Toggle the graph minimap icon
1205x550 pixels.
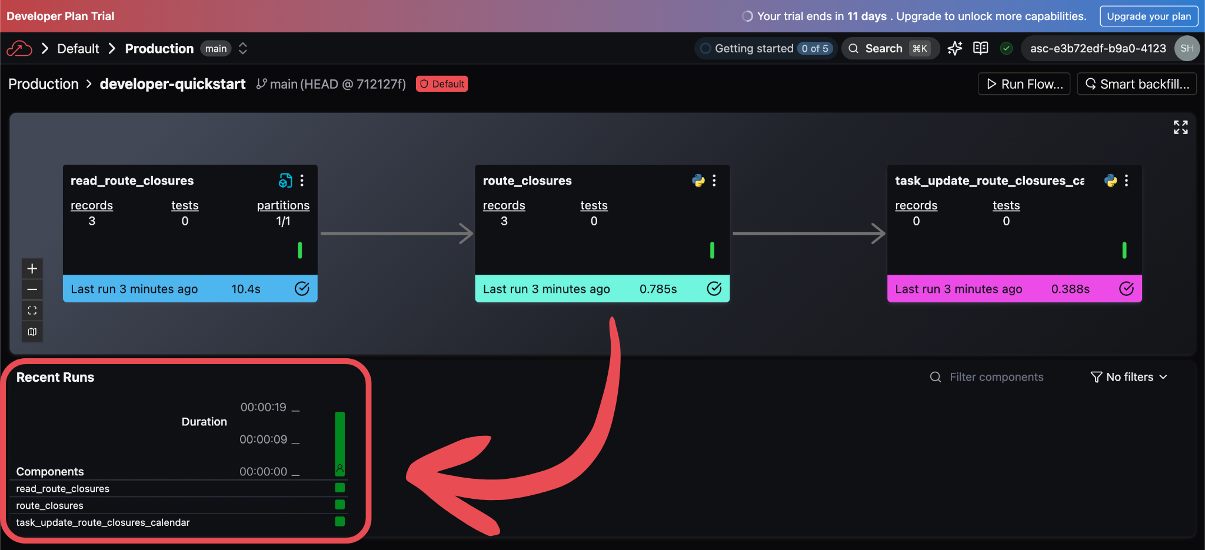[32, 332]
